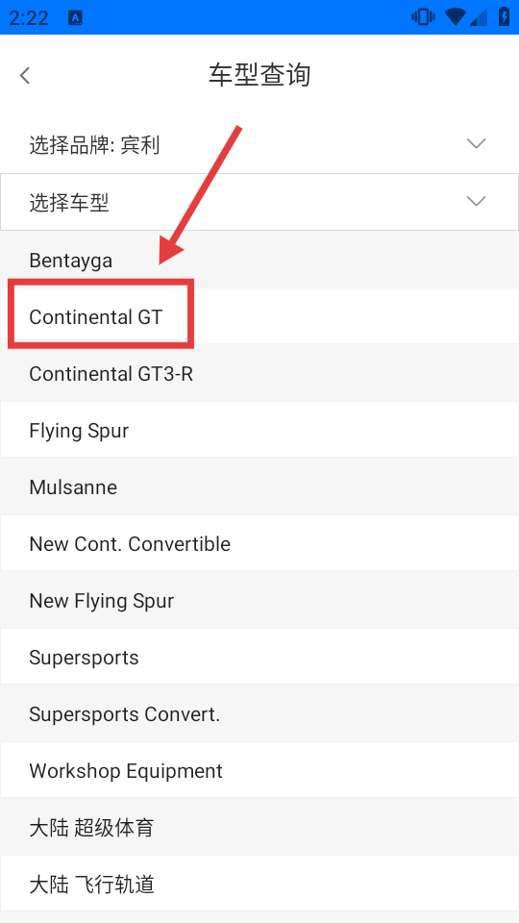Viewport: 519px width, 923px height.
Task: Choose Continental GT from the list
Action: [x=259, y=316]
